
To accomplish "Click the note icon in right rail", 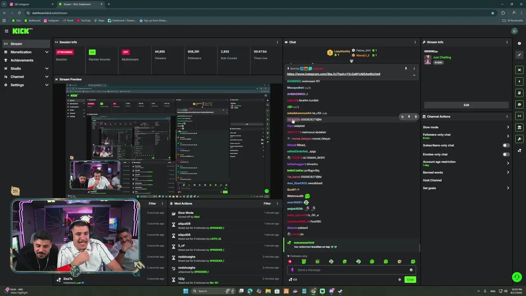I will click(x=519, y=93).
